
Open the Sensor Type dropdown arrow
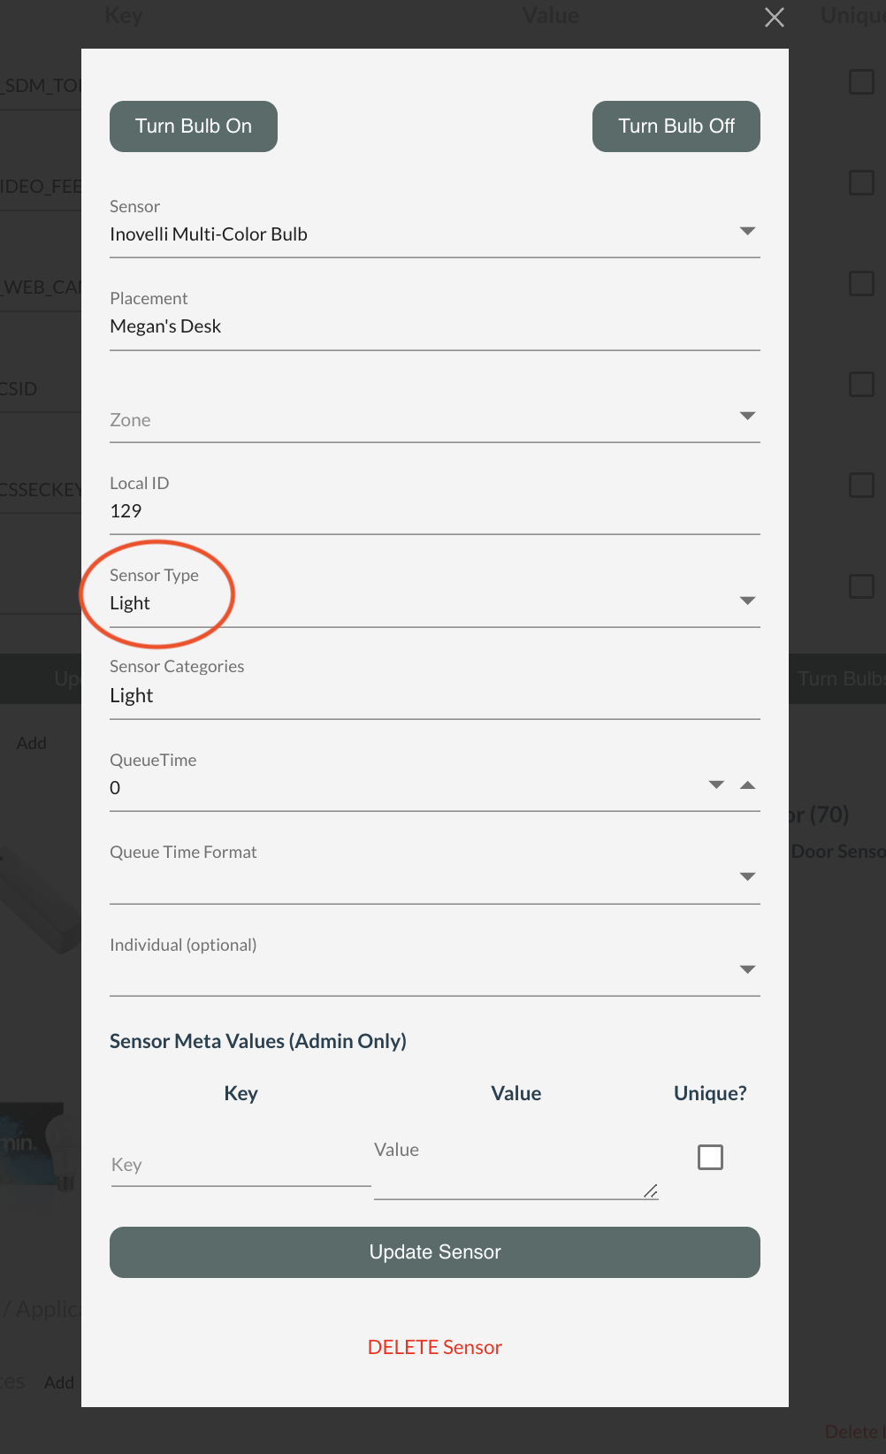tap(747, 601)
